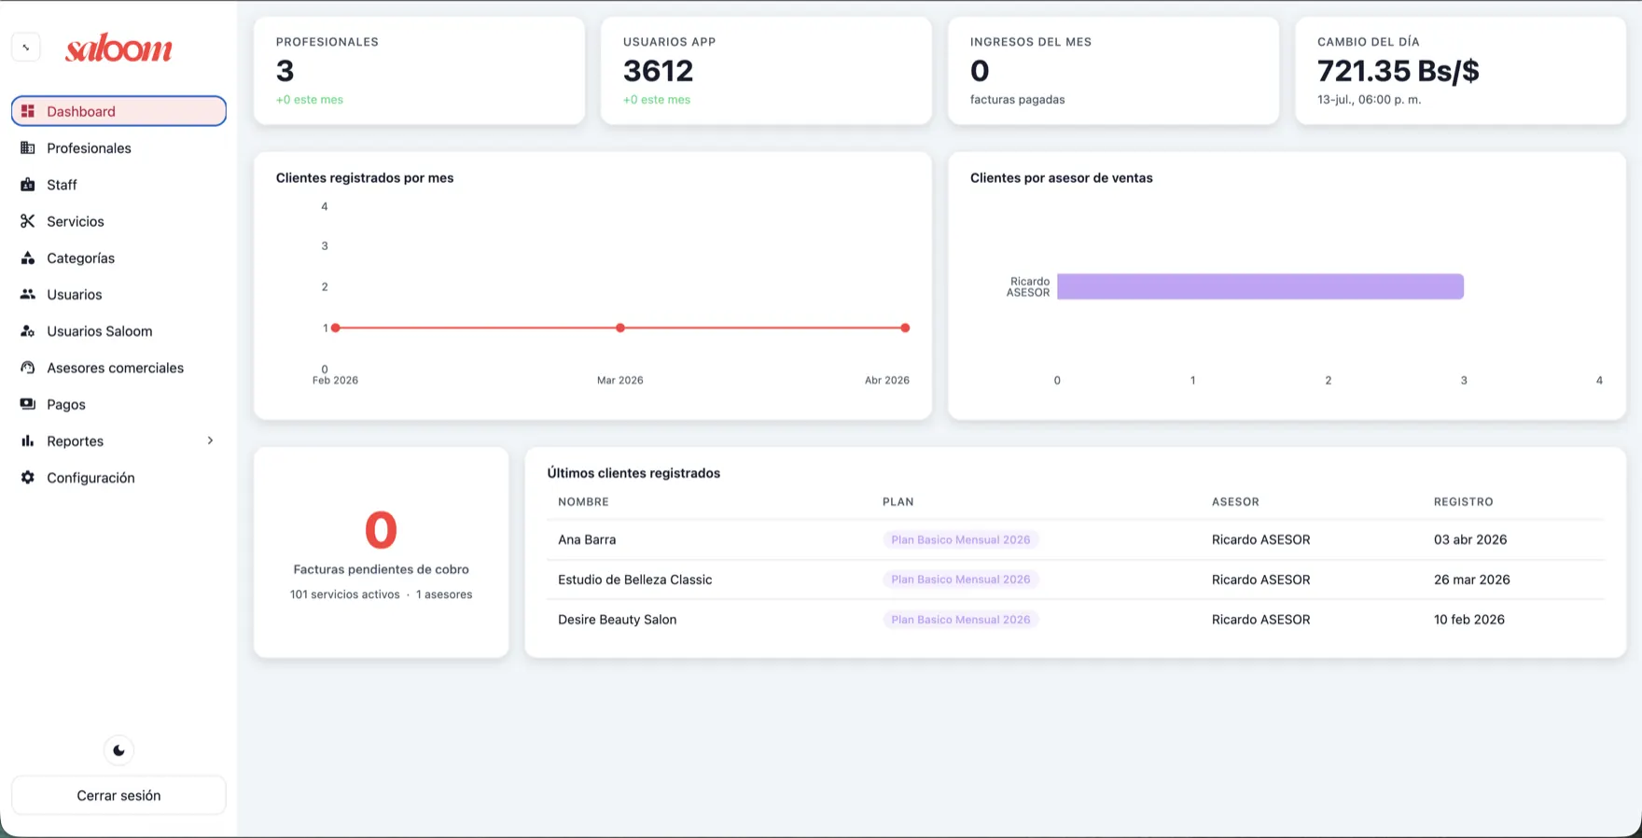This screenshot has height=838, width=1642.
Task: Click the Servicios scissors icon
Action: pyautogui.click(x=28, y=221)
